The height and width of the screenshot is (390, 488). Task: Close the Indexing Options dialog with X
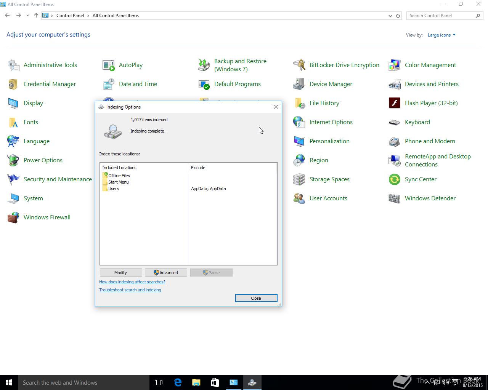(276, 107)
